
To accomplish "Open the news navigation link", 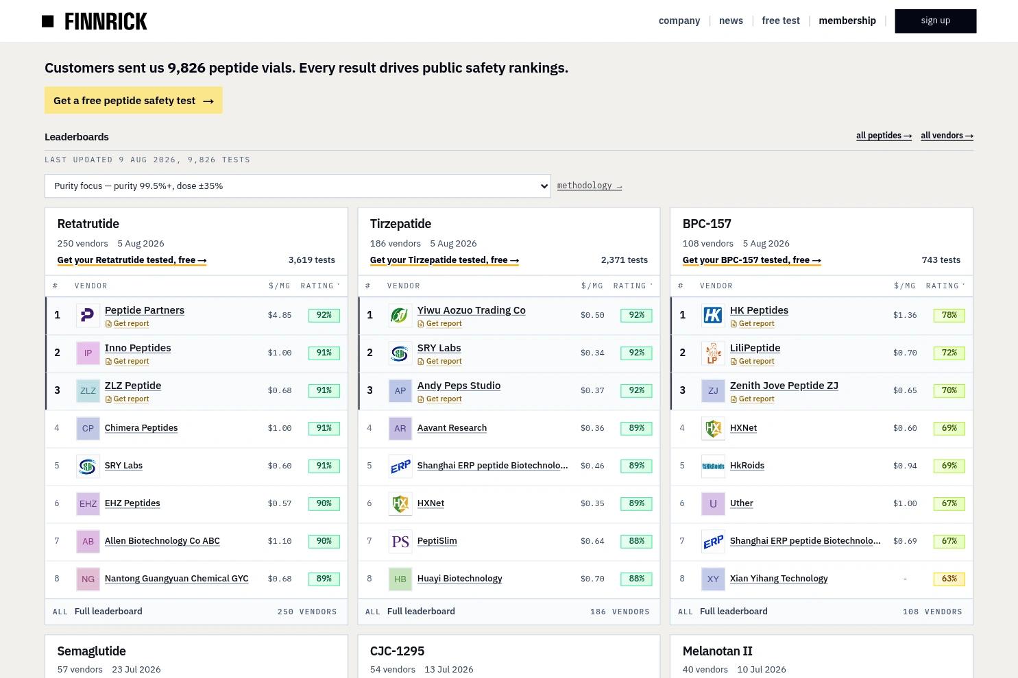I will (731, 21).
